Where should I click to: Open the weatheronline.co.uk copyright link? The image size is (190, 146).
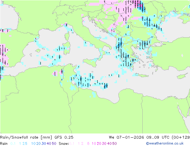click(165, 143)
